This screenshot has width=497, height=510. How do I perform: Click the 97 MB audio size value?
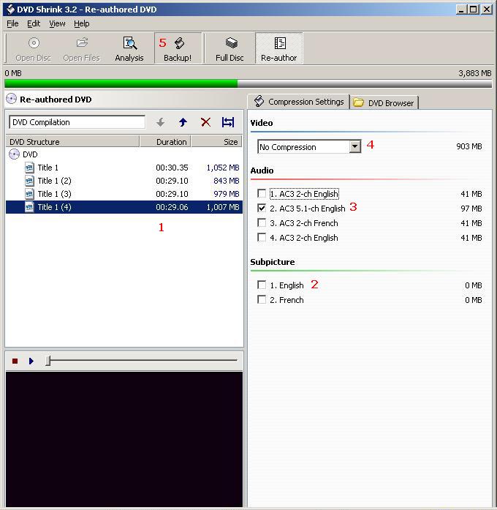(x=471, y=209)
